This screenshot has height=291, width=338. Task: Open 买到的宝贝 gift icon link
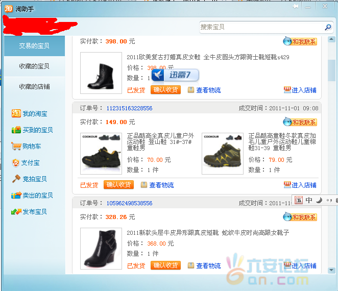coord(37,130)
